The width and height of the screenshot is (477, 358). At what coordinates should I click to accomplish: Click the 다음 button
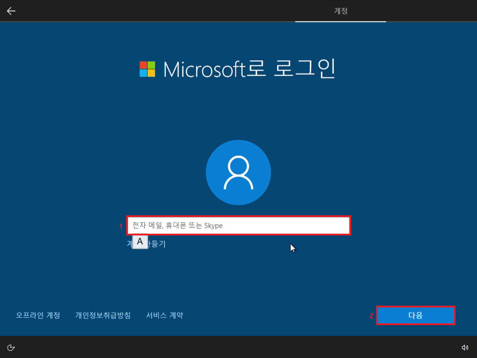tap(416, 315)
